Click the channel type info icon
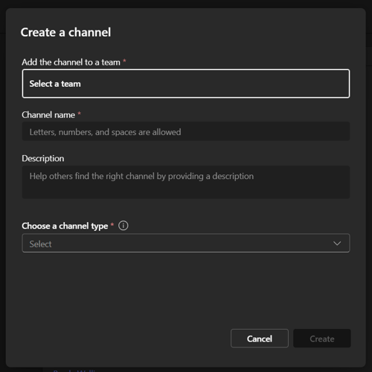Screen dimensions: 372x372 pyautogui.click(x=124, y=226)
